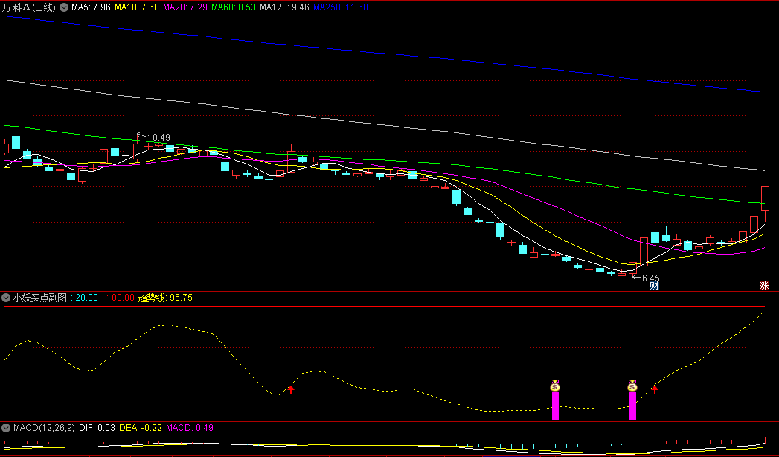The height and width of the screenshot is (457, 779).
Task: Click the 财 financial report marker
Action: [x=654, y=285]
